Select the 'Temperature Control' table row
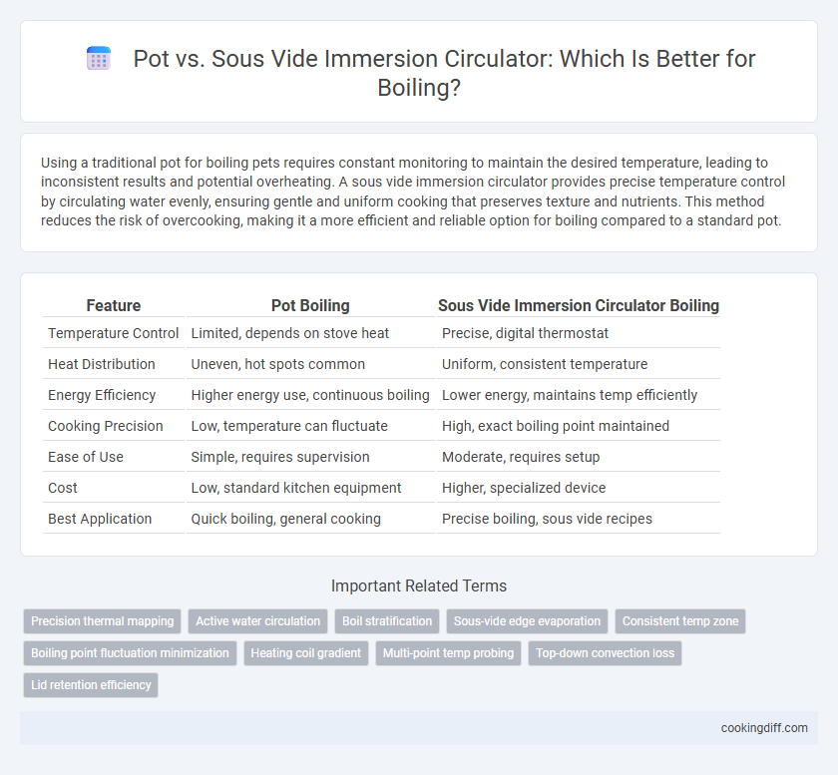The image size is (838, 775). point(381,333)
